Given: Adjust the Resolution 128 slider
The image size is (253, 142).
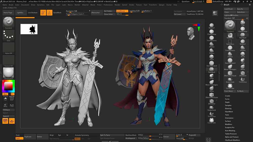Looking at the screenshot, I should tap(78, 11).
